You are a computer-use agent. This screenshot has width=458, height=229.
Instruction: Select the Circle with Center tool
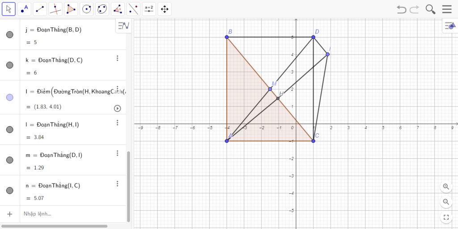coord(86,9)
